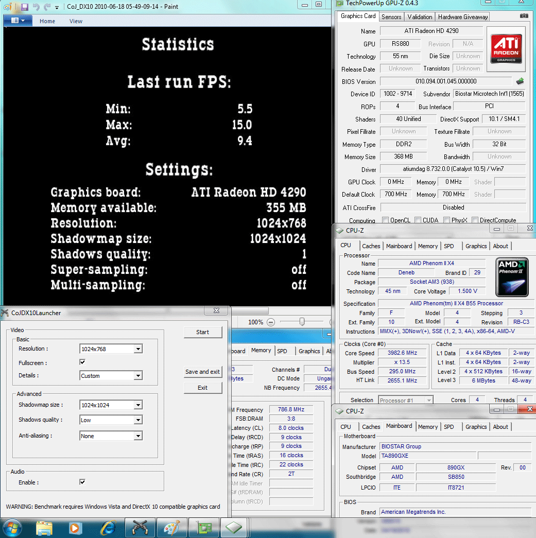Click the Save icon in Paint's title bar

click(24, 7)
